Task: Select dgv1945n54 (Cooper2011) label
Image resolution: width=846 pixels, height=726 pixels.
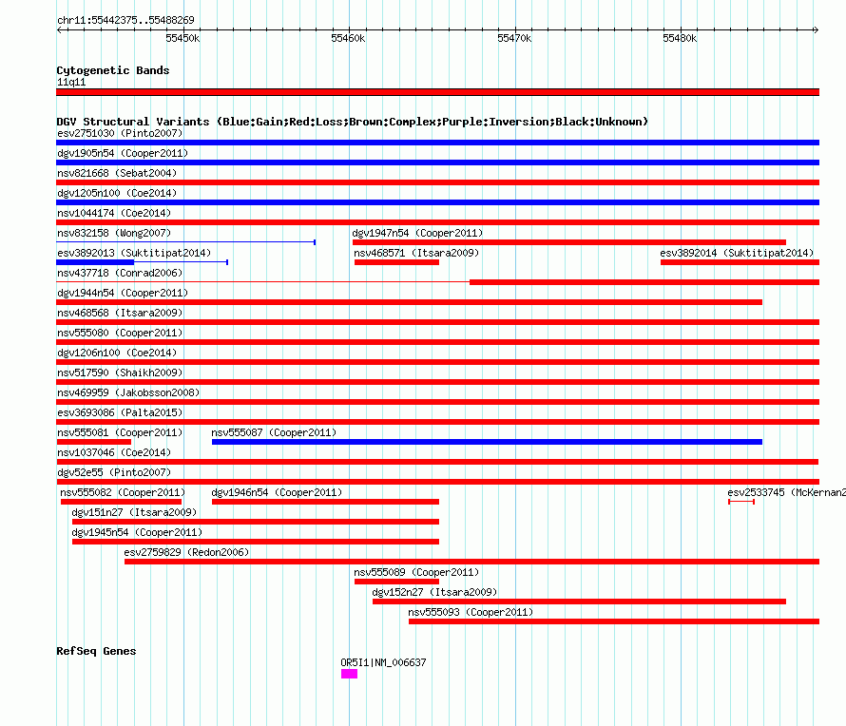Action: pos(137,532)
